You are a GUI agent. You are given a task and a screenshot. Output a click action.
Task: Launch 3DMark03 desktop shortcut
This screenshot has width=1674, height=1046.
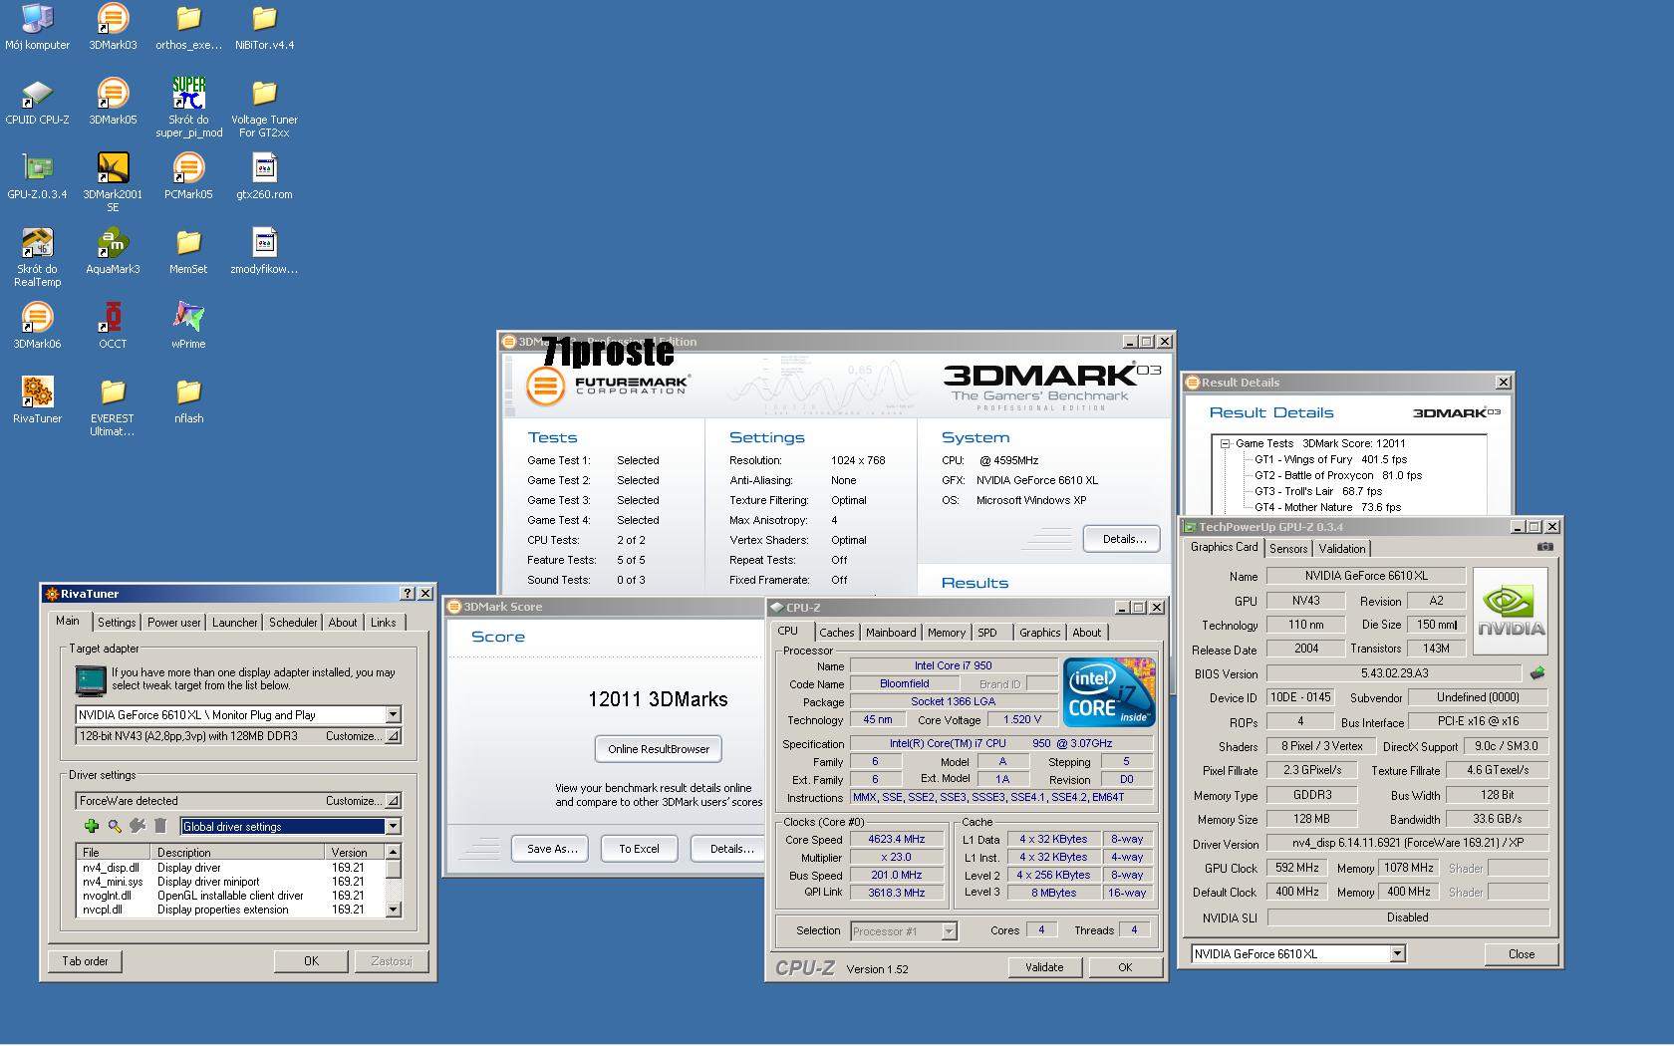113,27
